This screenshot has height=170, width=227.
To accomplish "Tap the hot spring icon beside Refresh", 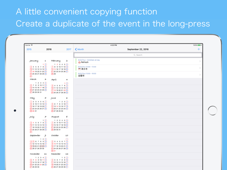I will [79, 62].
